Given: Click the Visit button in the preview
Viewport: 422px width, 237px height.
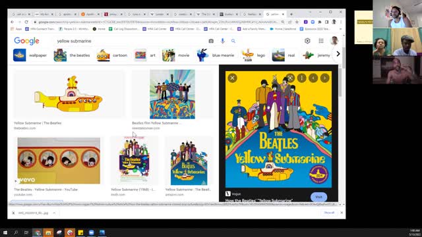Looking at the screenshot, I should pyautogui.click(x=318, y=197).
